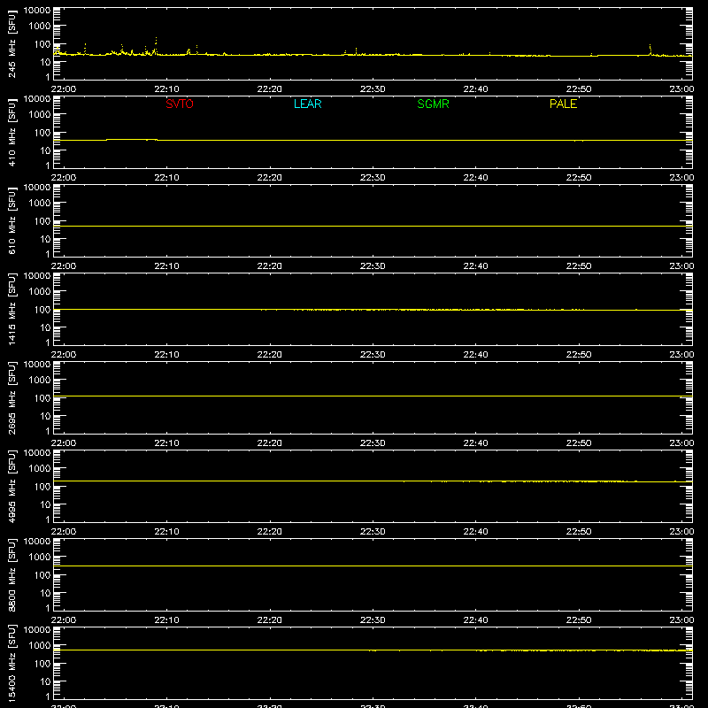Click 22:30 time label under 610 MHz plot
Viewport: 708px width, 708px height.
coord(373,266)
